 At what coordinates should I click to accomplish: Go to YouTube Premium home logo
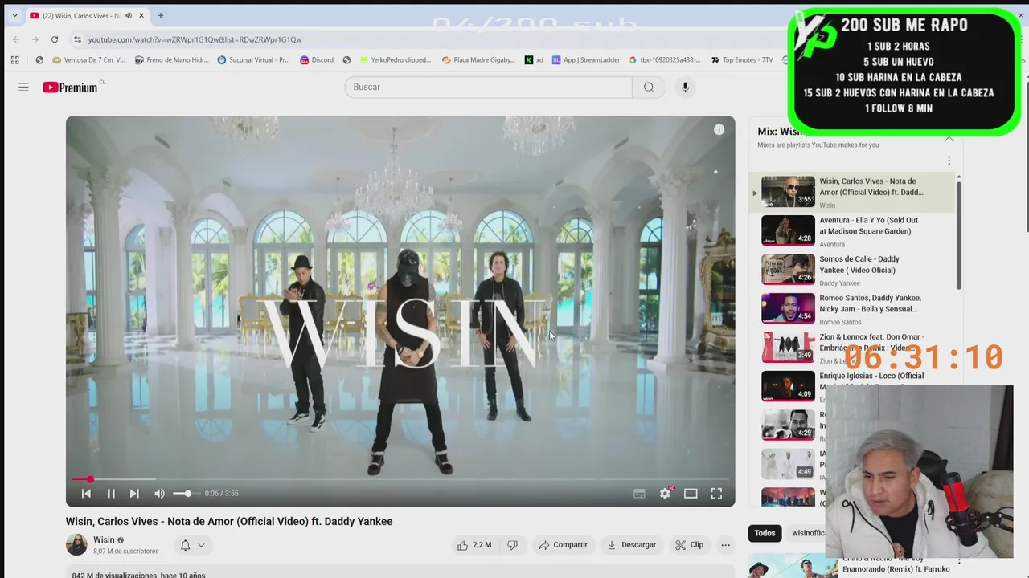coord(71,87)
